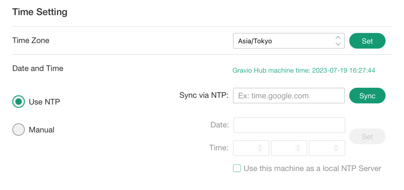Click the time zone dropdown arrows
404x190 pixels.
click(338, 41)
